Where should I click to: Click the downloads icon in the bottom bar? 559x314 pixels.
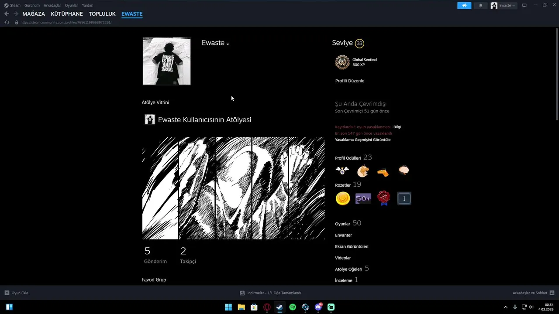pos(242,293)
